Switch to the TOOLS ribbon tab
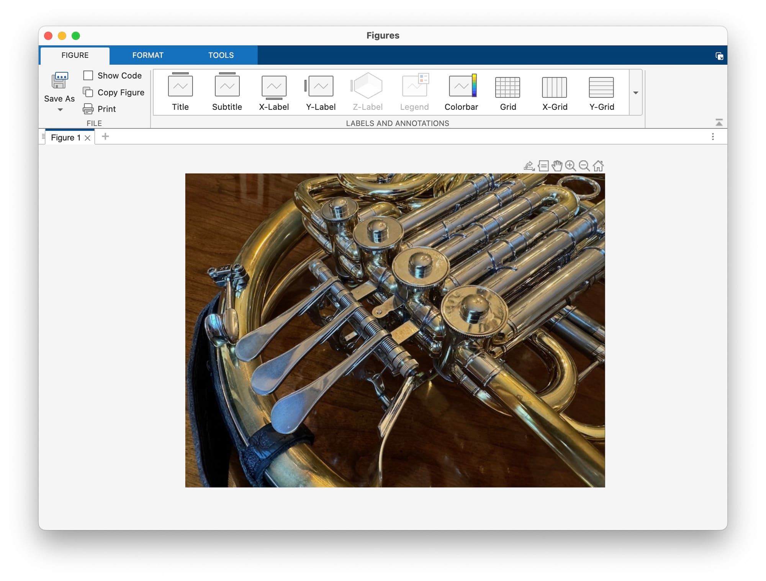Screen dimensions: 766x581 pyautogui.click(x=221, y=55)
